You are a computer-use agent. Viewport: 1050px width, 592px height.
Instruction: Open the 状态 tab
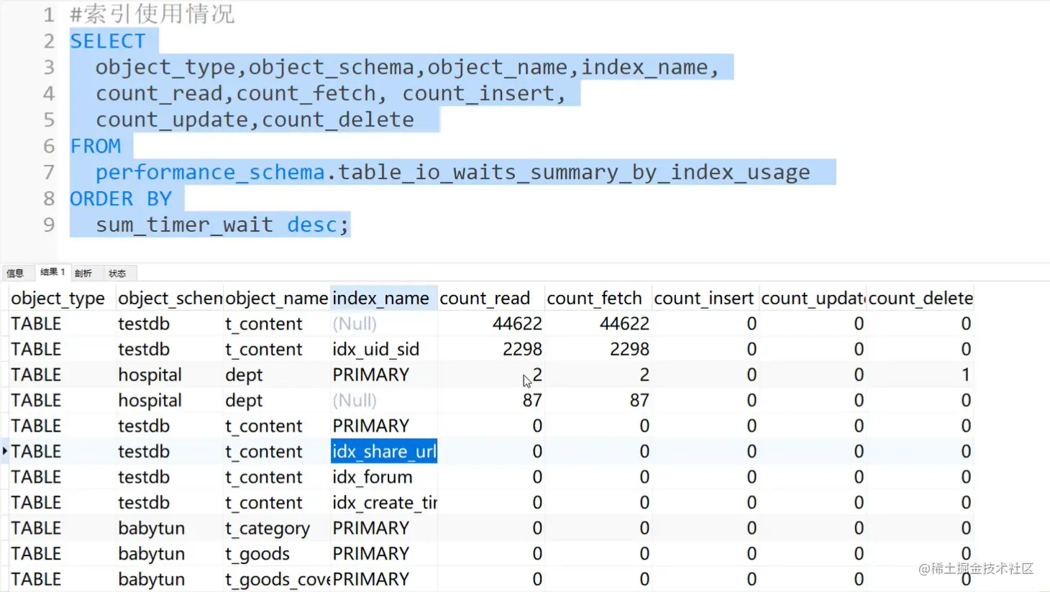(x=117, y=273)
